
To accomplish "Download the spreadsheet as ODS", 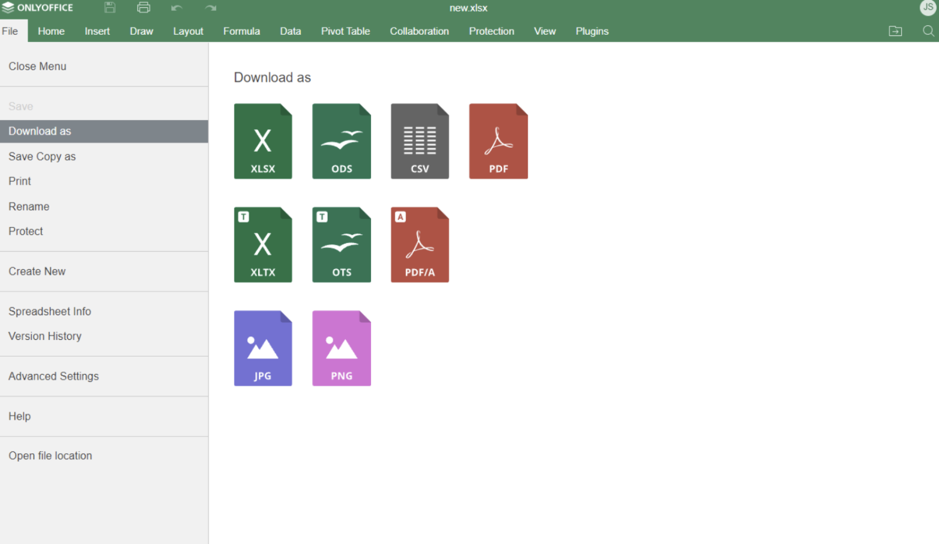I will 342,141.
